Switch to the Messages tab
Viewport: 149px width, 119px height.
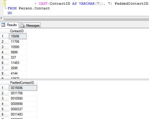tap(30, 26)
